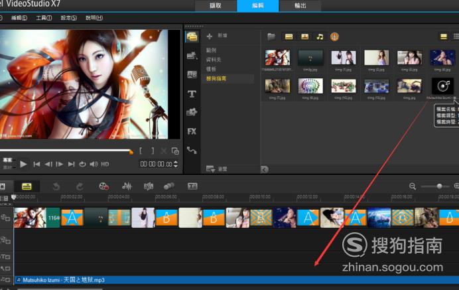
Task: Open the Record/Capture option film reel icon
Action: coord(103,186)
